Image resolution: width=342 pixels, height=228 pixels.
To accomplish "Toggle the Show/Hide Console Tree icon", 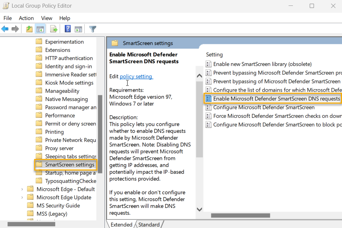I will click(x=40, y=29).
